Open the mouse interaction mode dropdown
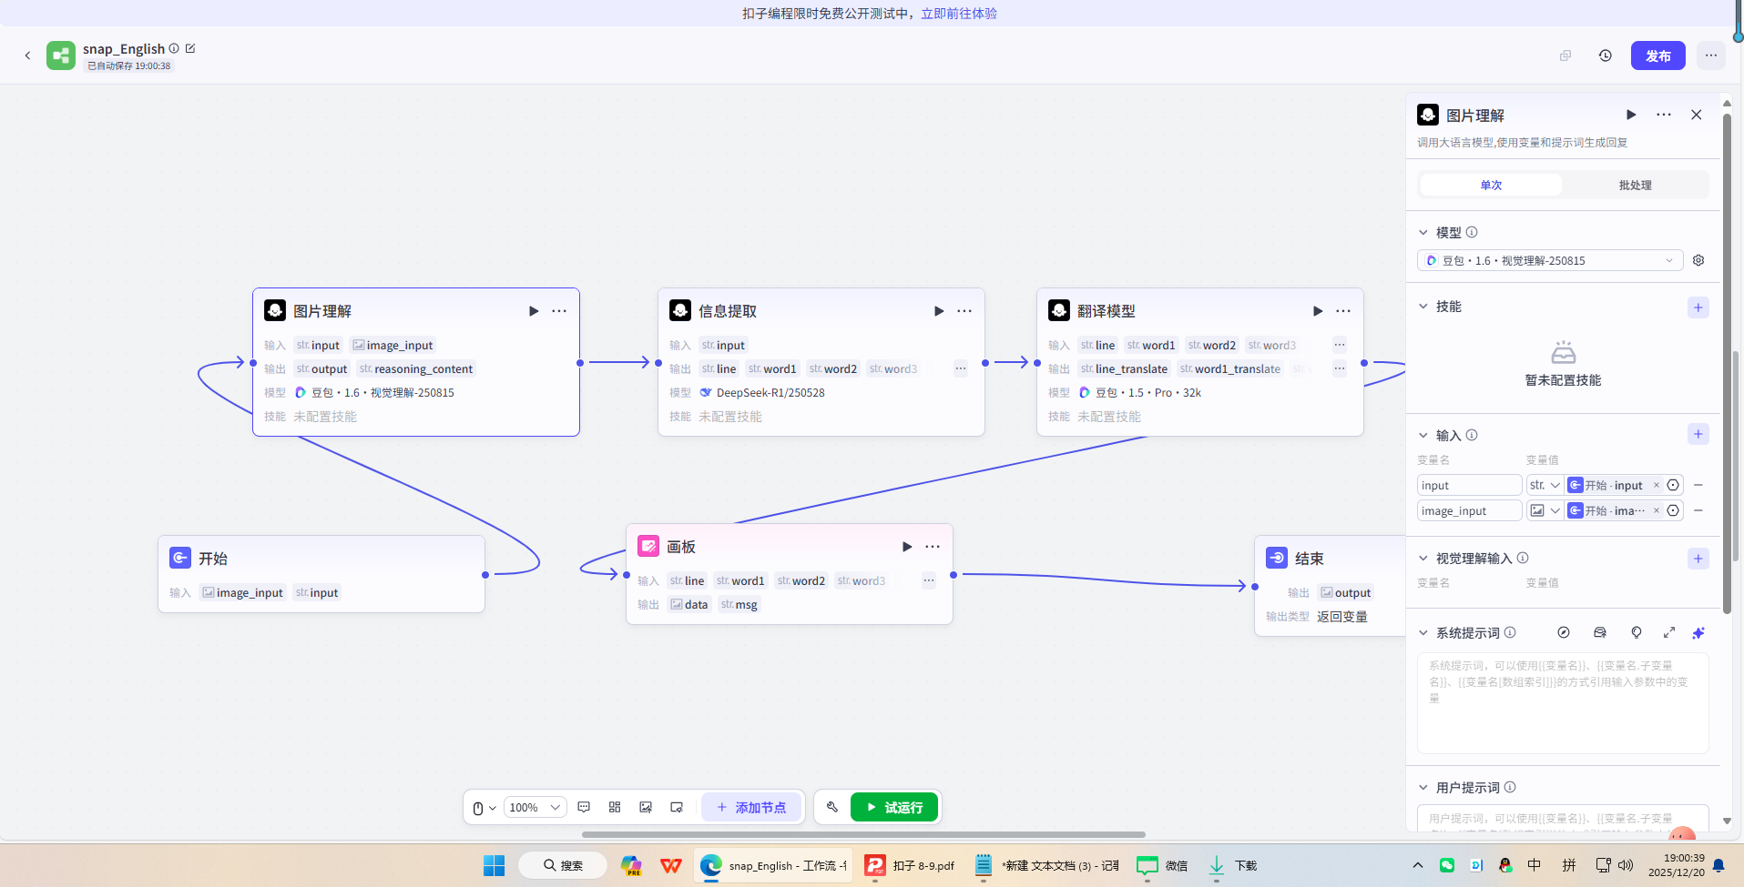This screenshot has width=1744, height=887. click(484, 808)
